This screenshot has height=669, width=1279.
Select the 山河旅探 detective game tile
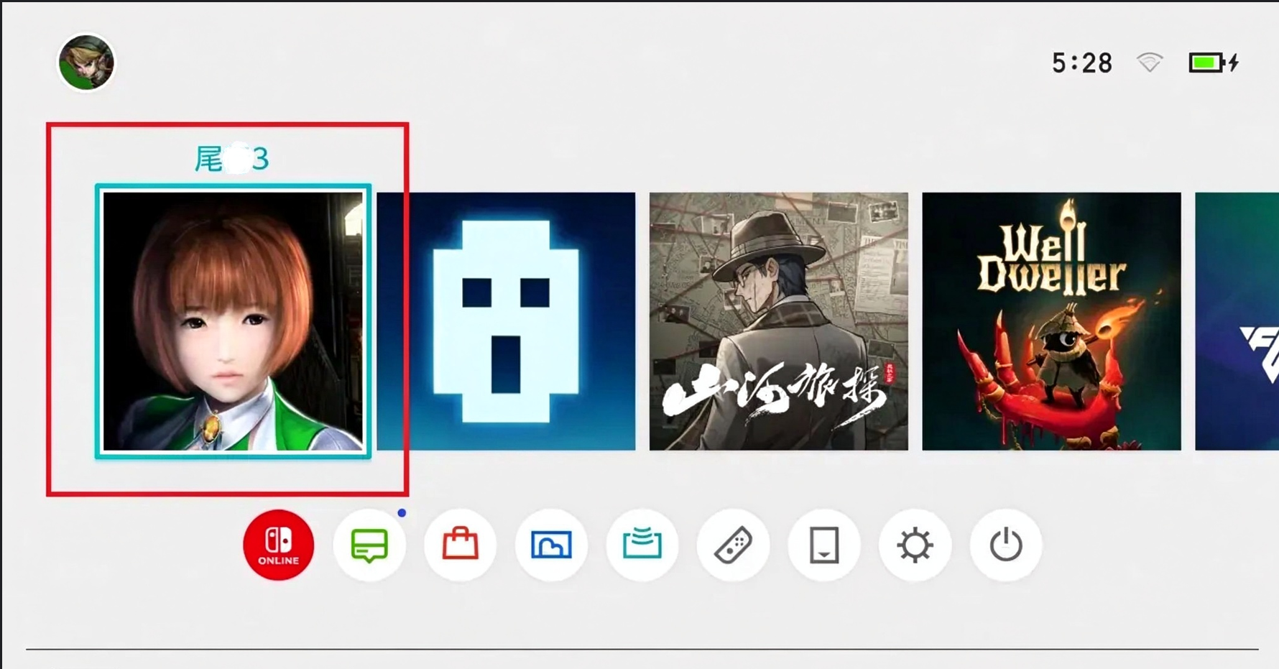[x=779, y=321]
